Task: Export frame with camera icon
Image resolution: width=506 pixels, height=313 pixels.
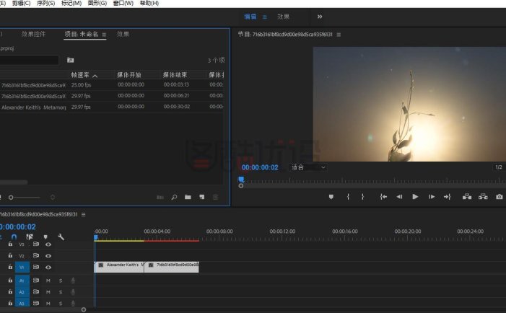Action: click(x=500, y=197)
